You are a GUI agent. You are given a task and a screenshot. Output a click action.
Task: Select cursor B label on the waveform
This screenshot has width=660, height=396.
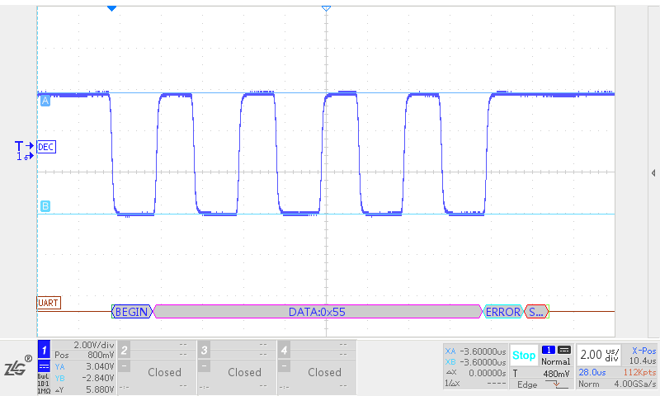(45, 206)
